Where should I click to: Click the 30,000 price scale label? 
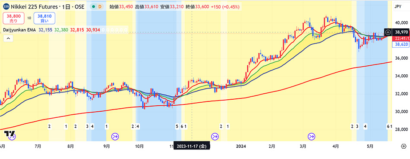pos(401,112)
